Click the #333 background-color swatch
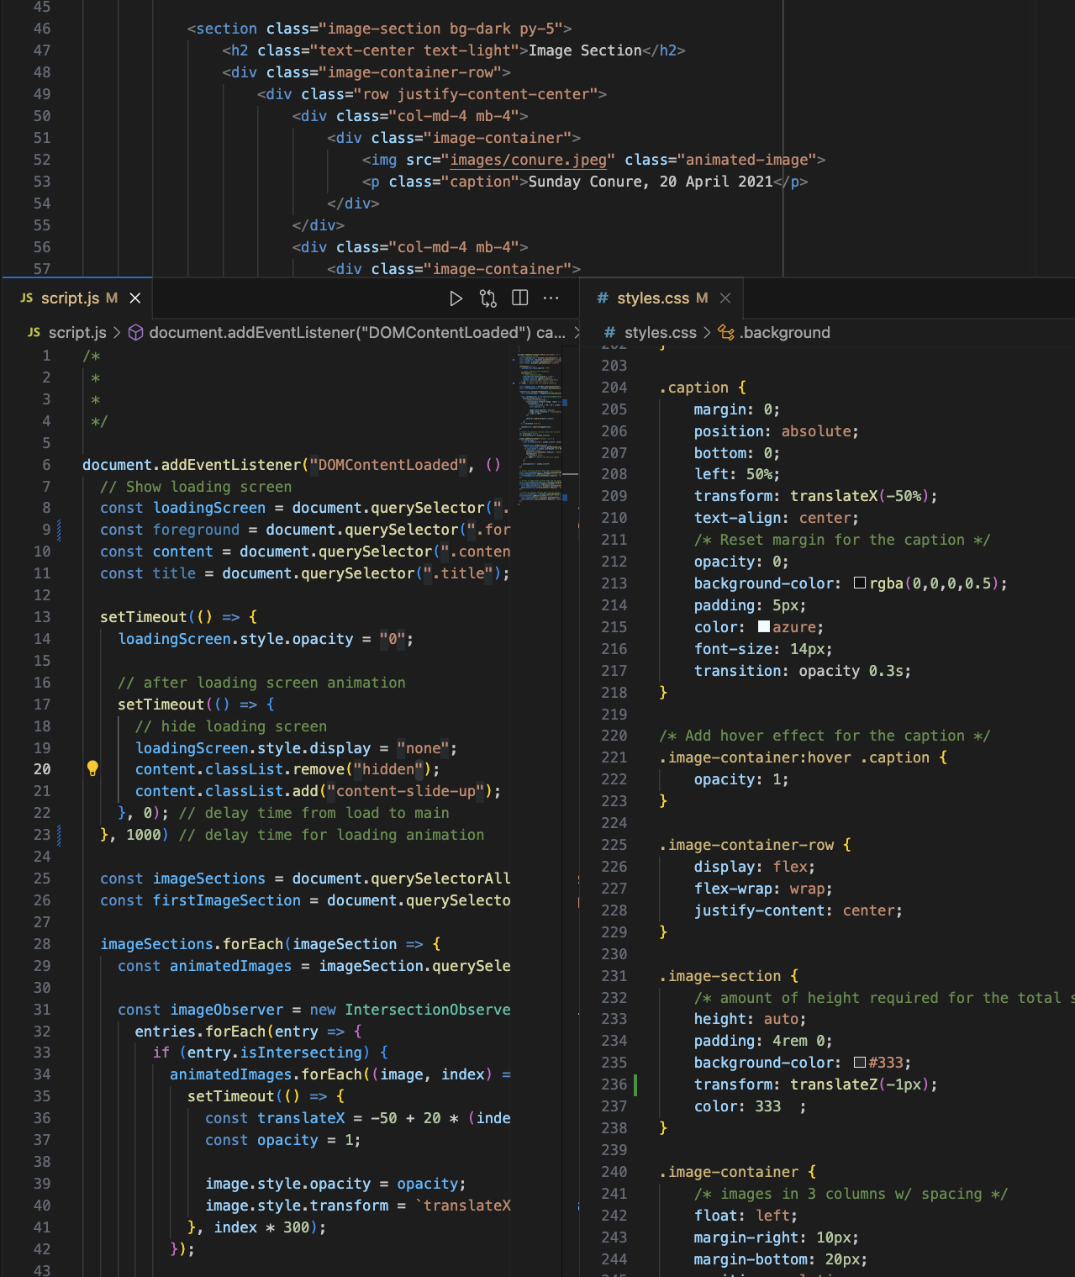The height and width of the screenshot is (1277, 1075). coord(860,1063)
